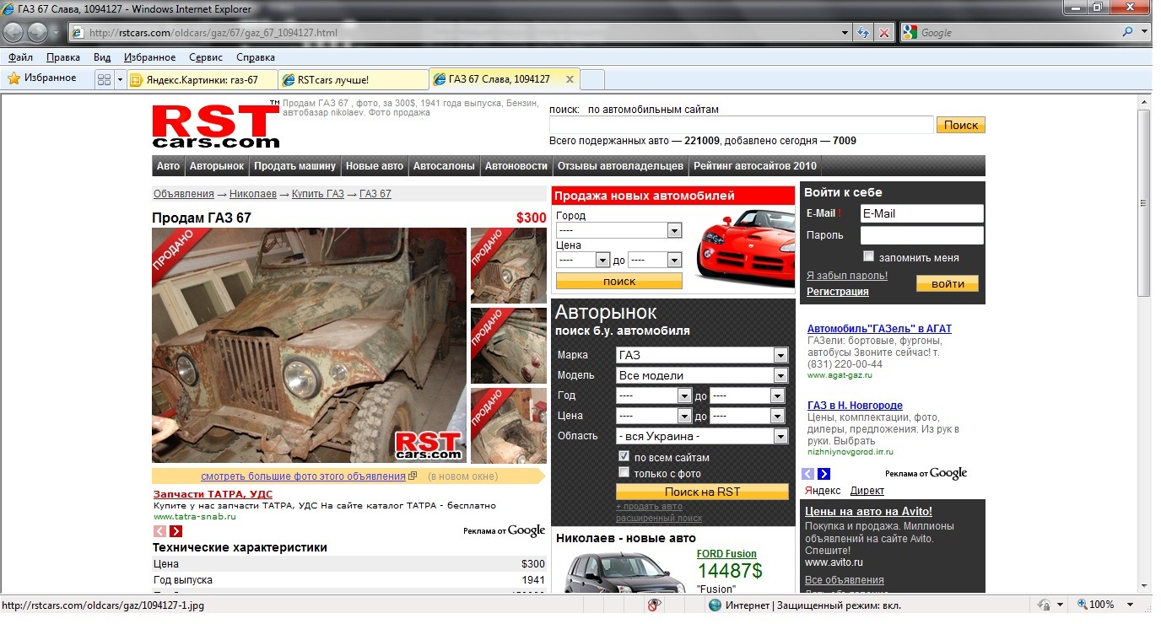Expand address bar history dropdown arrow

tap(845, 33)
